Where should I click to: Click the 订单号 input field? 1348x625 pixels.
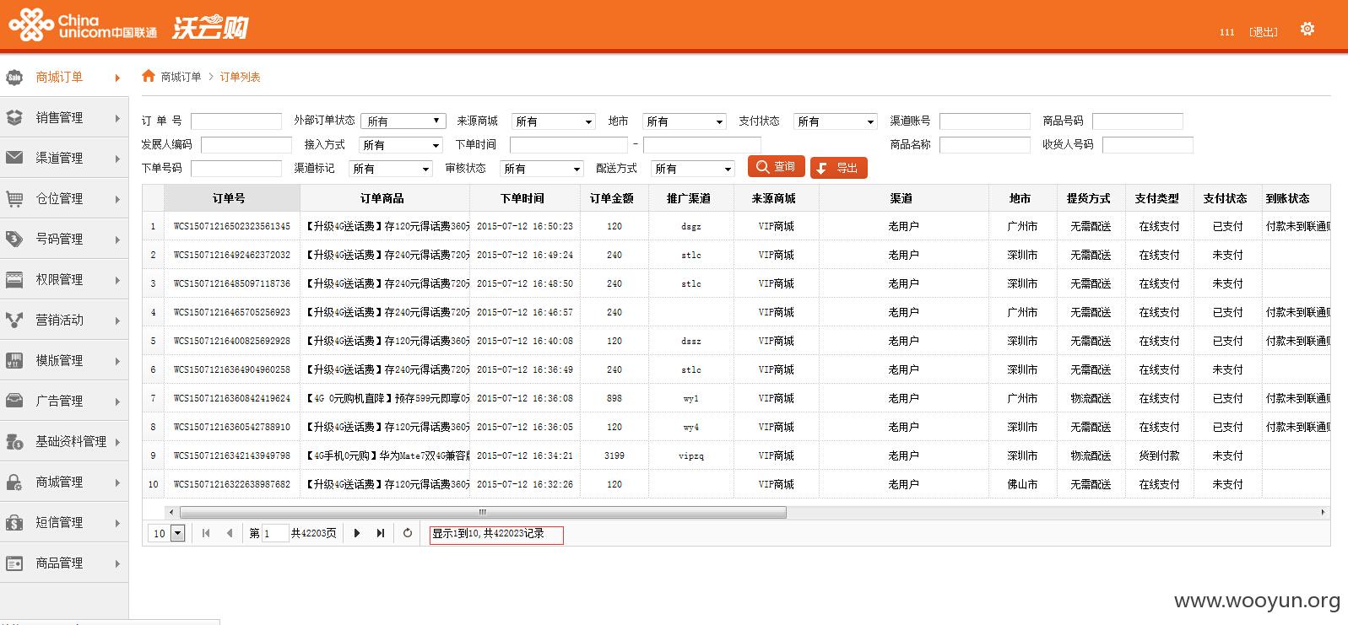point(236,121)
